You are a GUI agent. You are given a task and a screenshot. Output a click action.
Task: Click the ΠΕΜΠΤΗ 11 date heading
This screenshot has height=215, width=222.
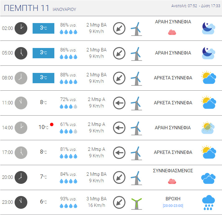[27, 8]
